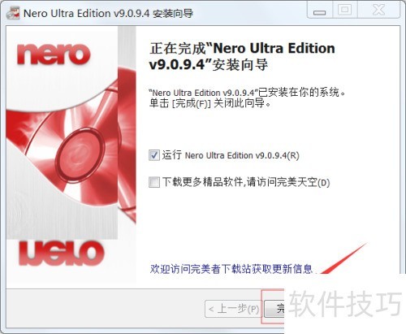Click the disabled maximize button in title bar
Image resolution: width=406 pixels, height=334 pixels.
pos(344,11)
